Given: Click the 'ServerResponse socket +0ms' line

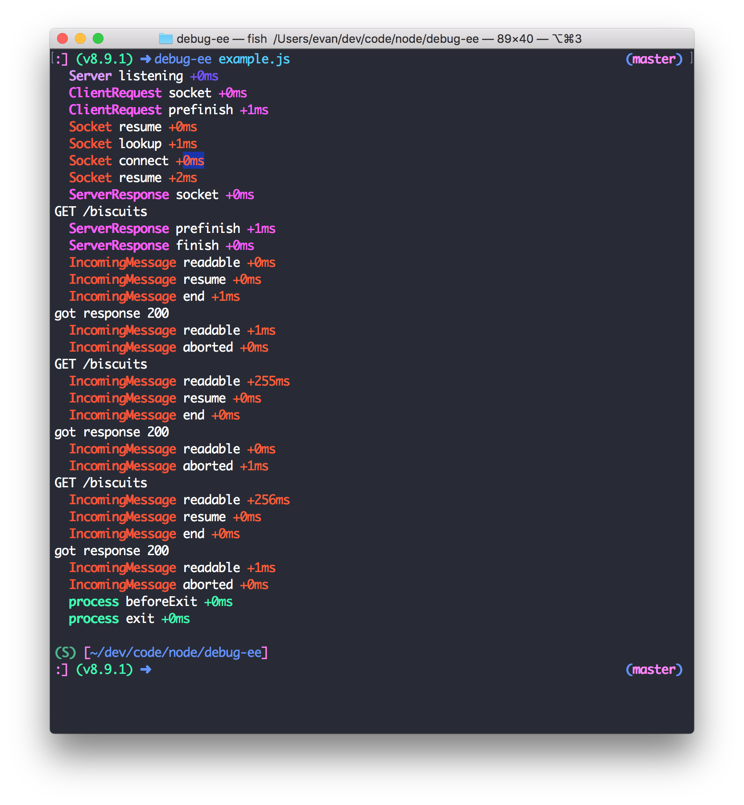Looking at the screenshot, I should [x=161, y=195].
